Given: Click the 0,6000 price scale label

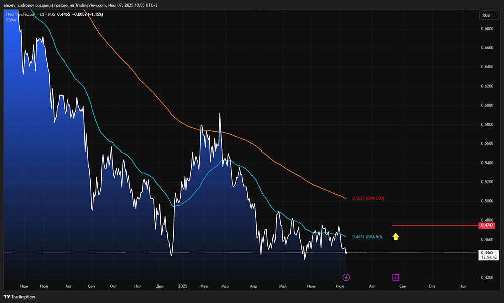Looking at the screenshot, I should 487,105.
